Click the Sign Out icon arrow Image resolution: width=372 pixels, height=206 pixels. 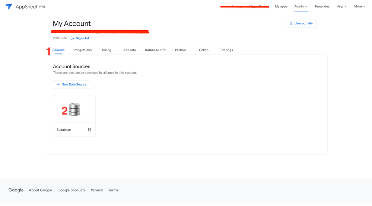click(x=72, y=38)
